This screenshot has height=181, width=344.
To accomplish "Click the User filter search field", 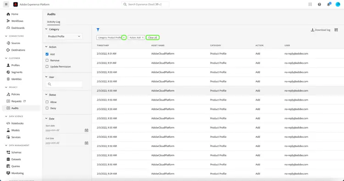I will tap(64, 84).
